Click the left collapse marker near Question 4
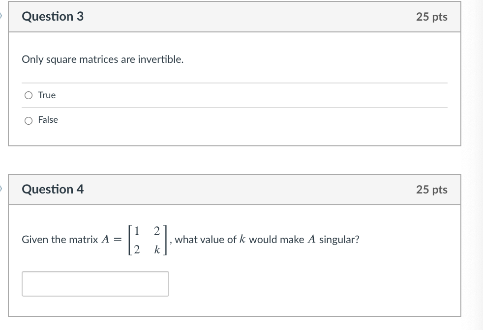 coord(2,188)
